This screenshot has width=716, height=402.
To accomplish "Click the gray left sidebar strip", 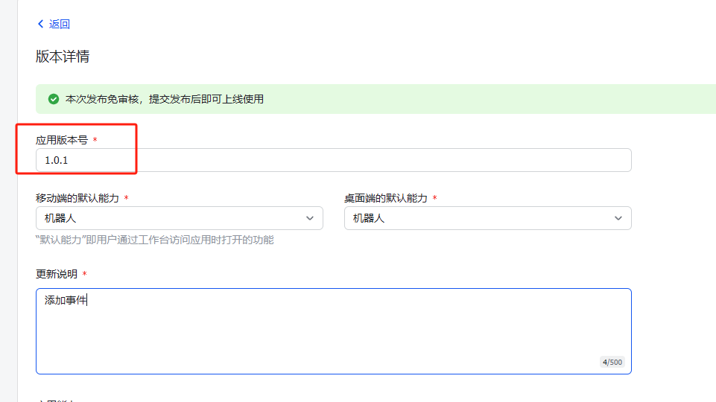I will click(8, 201).
